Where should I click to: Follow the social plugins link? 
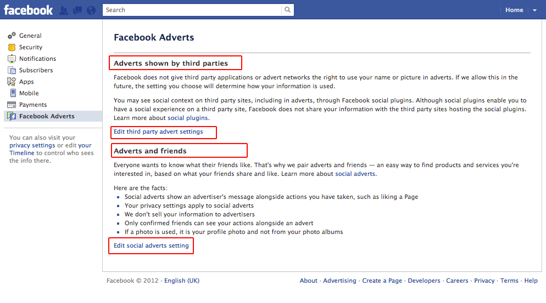pos(188,118)
